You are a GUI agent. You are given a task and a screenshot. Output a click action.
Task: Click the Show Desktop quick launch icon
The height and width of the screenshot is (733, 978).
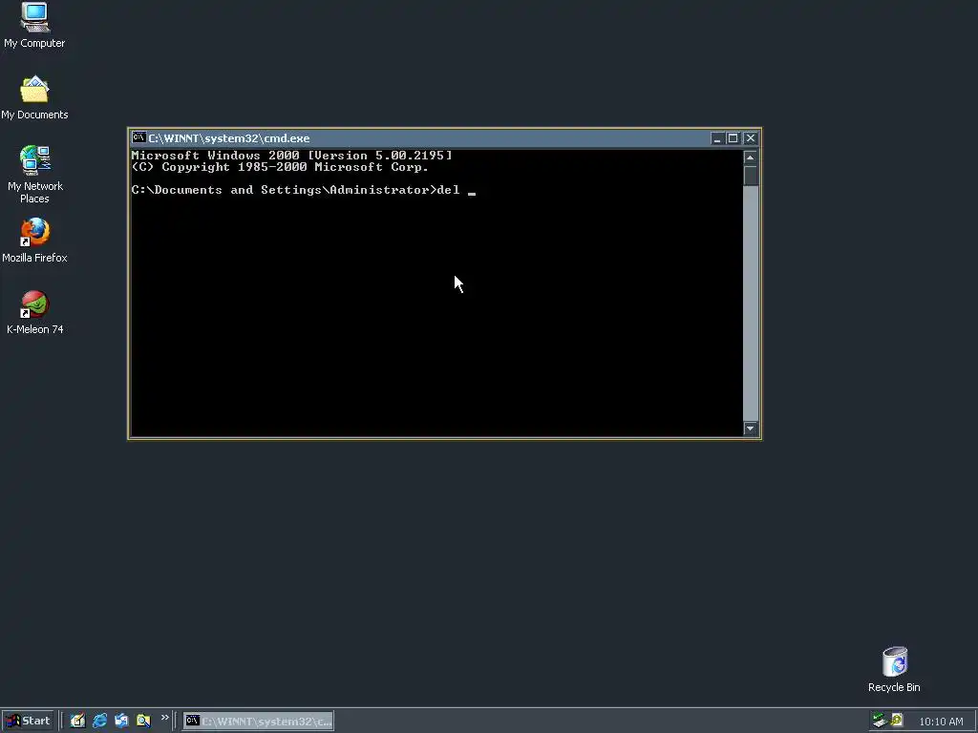[77, 721]
